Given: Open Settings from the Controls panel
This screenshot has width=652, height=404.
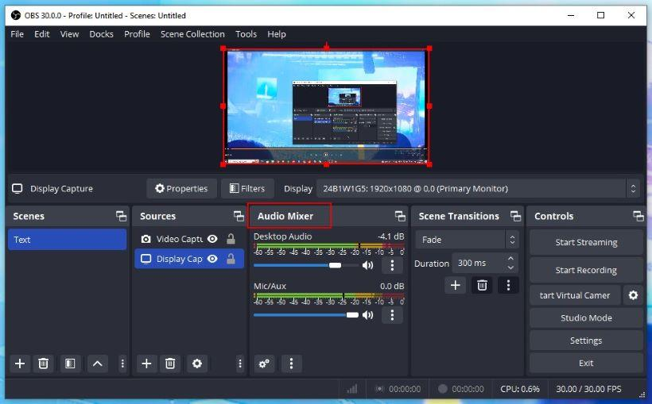Looking at the screenshot, I should [x=586, y=341].
